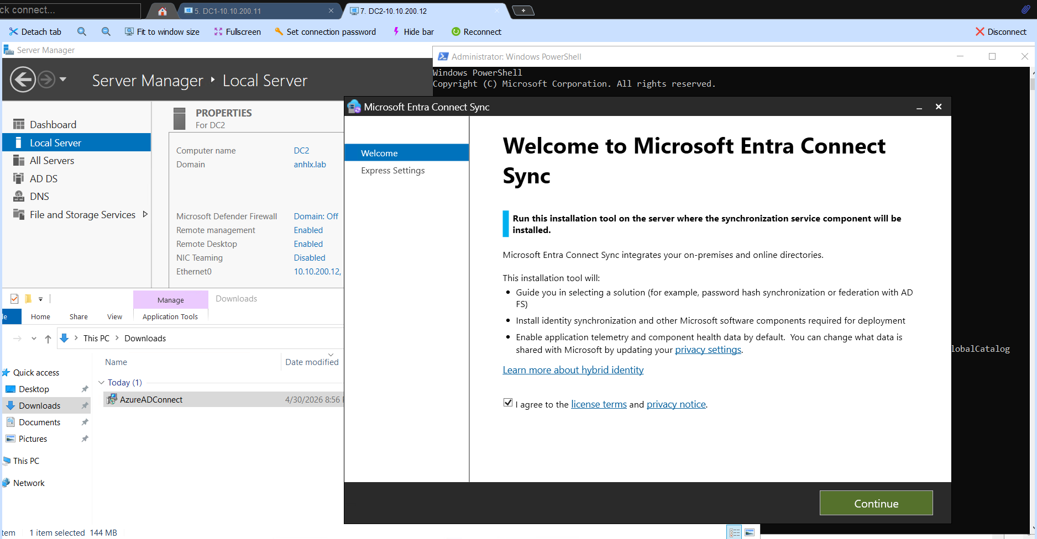
Task: Open the Share ribbon tab
Action: (x=78, y=317)
